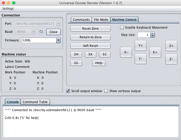The image size is (181, 140).
Task: Switch to the File Mode tab
Action: (x=101, y=20)
